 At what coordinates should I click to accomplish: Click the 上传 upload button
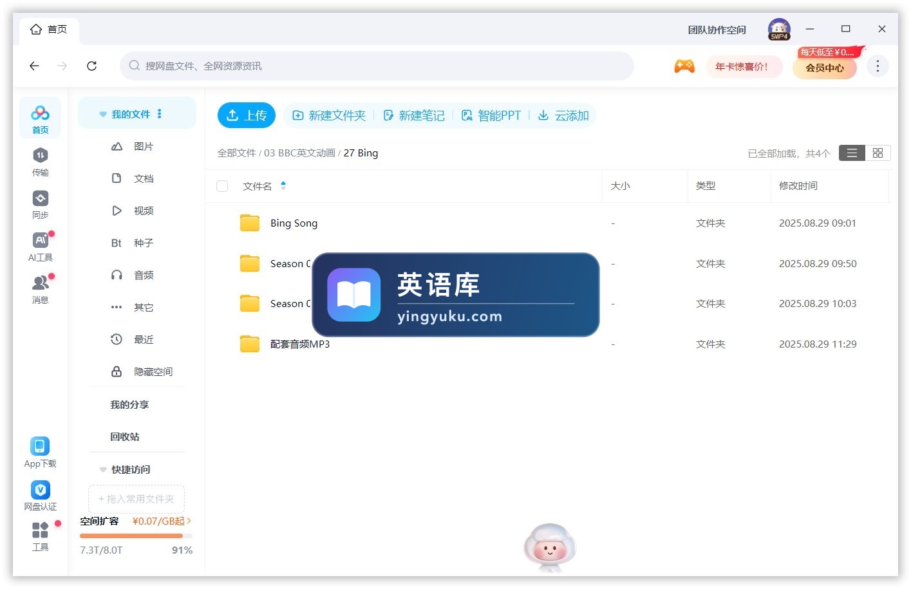(x=247, y=115)
